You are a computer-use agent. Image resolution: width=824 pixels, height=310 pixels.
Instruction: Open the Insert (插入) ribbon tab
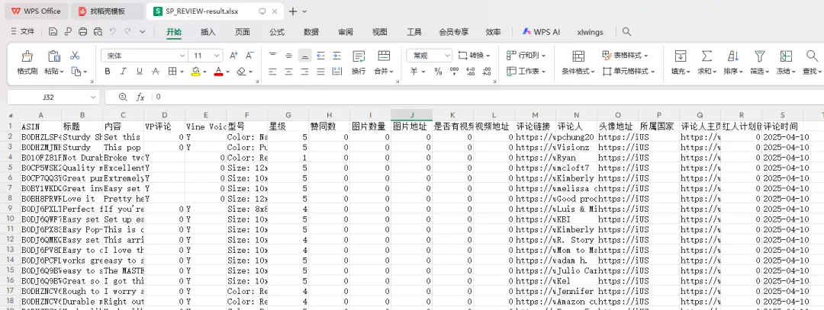pos(208,32)
